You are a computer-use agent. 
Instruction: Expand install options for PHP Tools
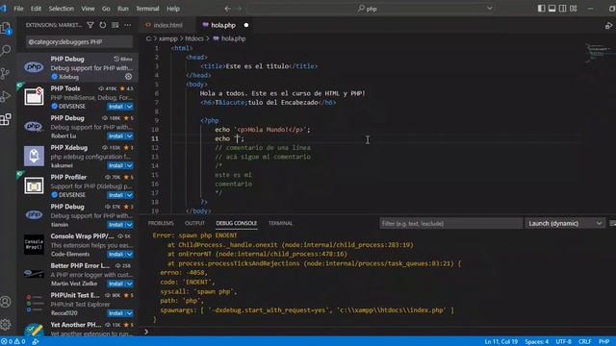click(x=129, y=107)
